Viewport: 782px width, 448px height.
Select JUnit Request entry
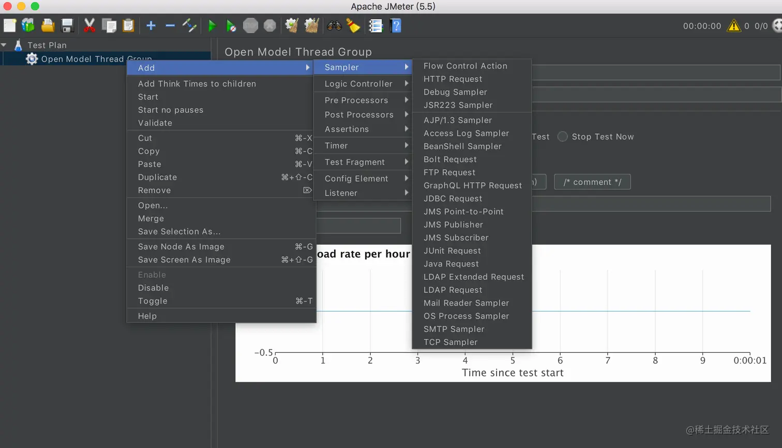[472, 251]
